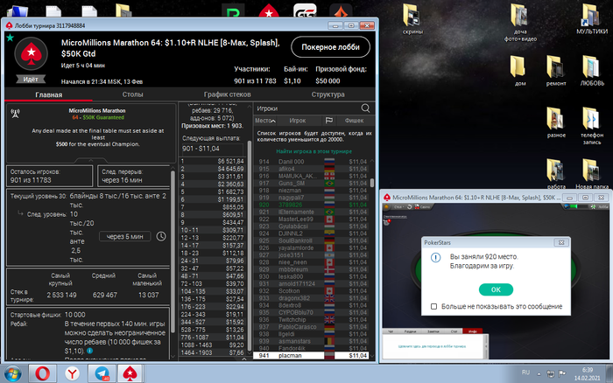Open Opera browser from the taskbar
This screenshot has height=383, width=613.
click(x=42, y=373)
